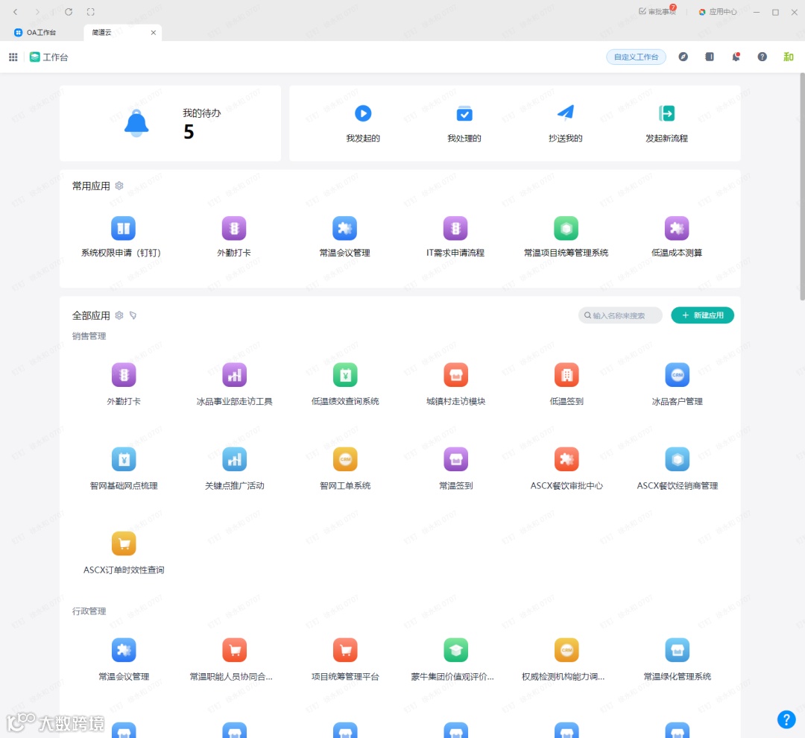Open 蒙牛集团价值观评价... app

[x=456, y=650]
